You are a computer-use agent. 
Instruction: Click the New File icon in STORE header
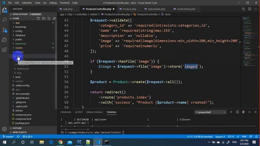pyautogui.click(x=38, y=18)
